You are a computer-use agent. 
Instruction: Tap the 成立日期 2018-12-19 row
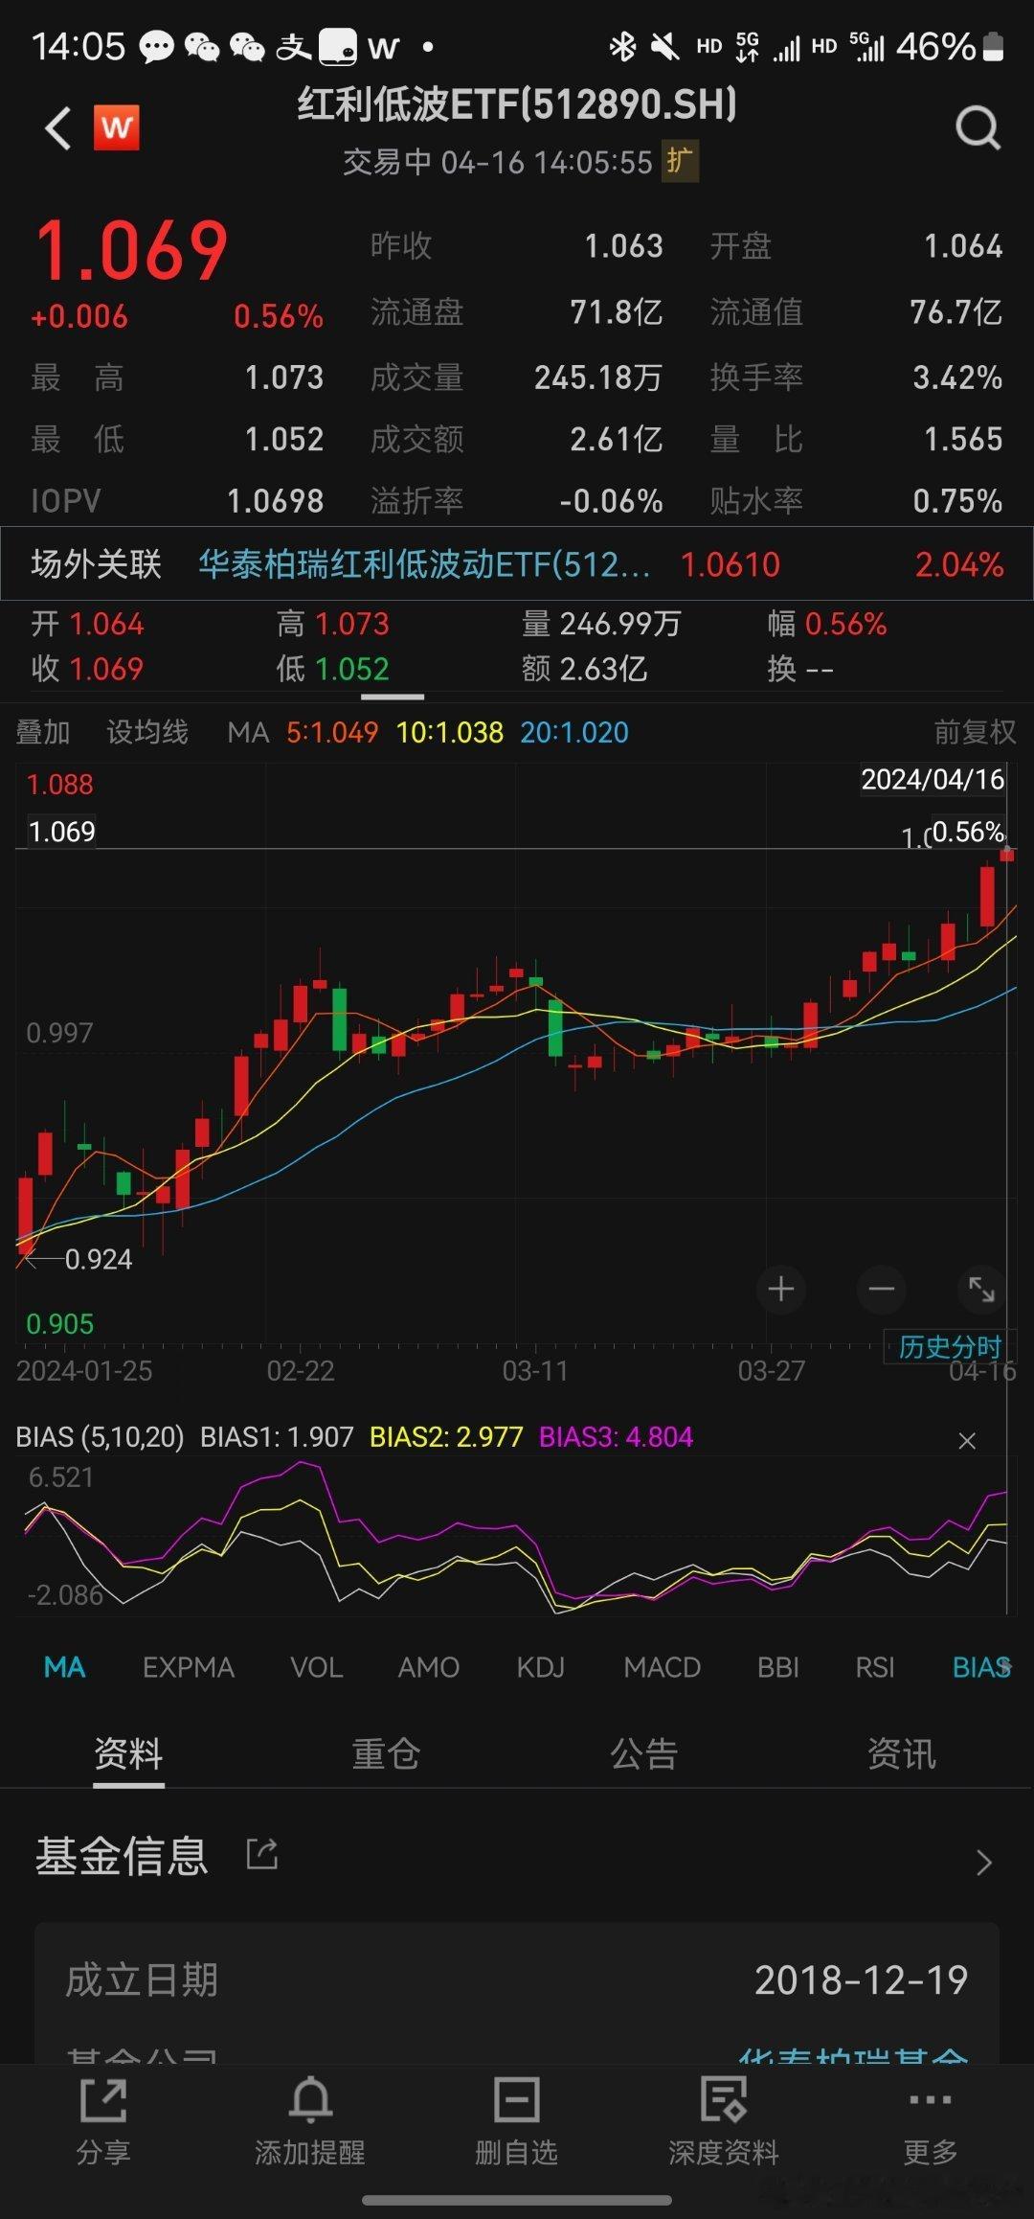(517, 1979)
